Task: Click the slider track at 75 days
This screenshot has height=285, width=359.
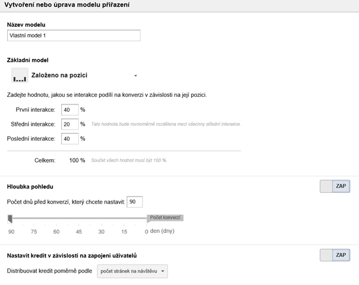Action: click(34, 218)
